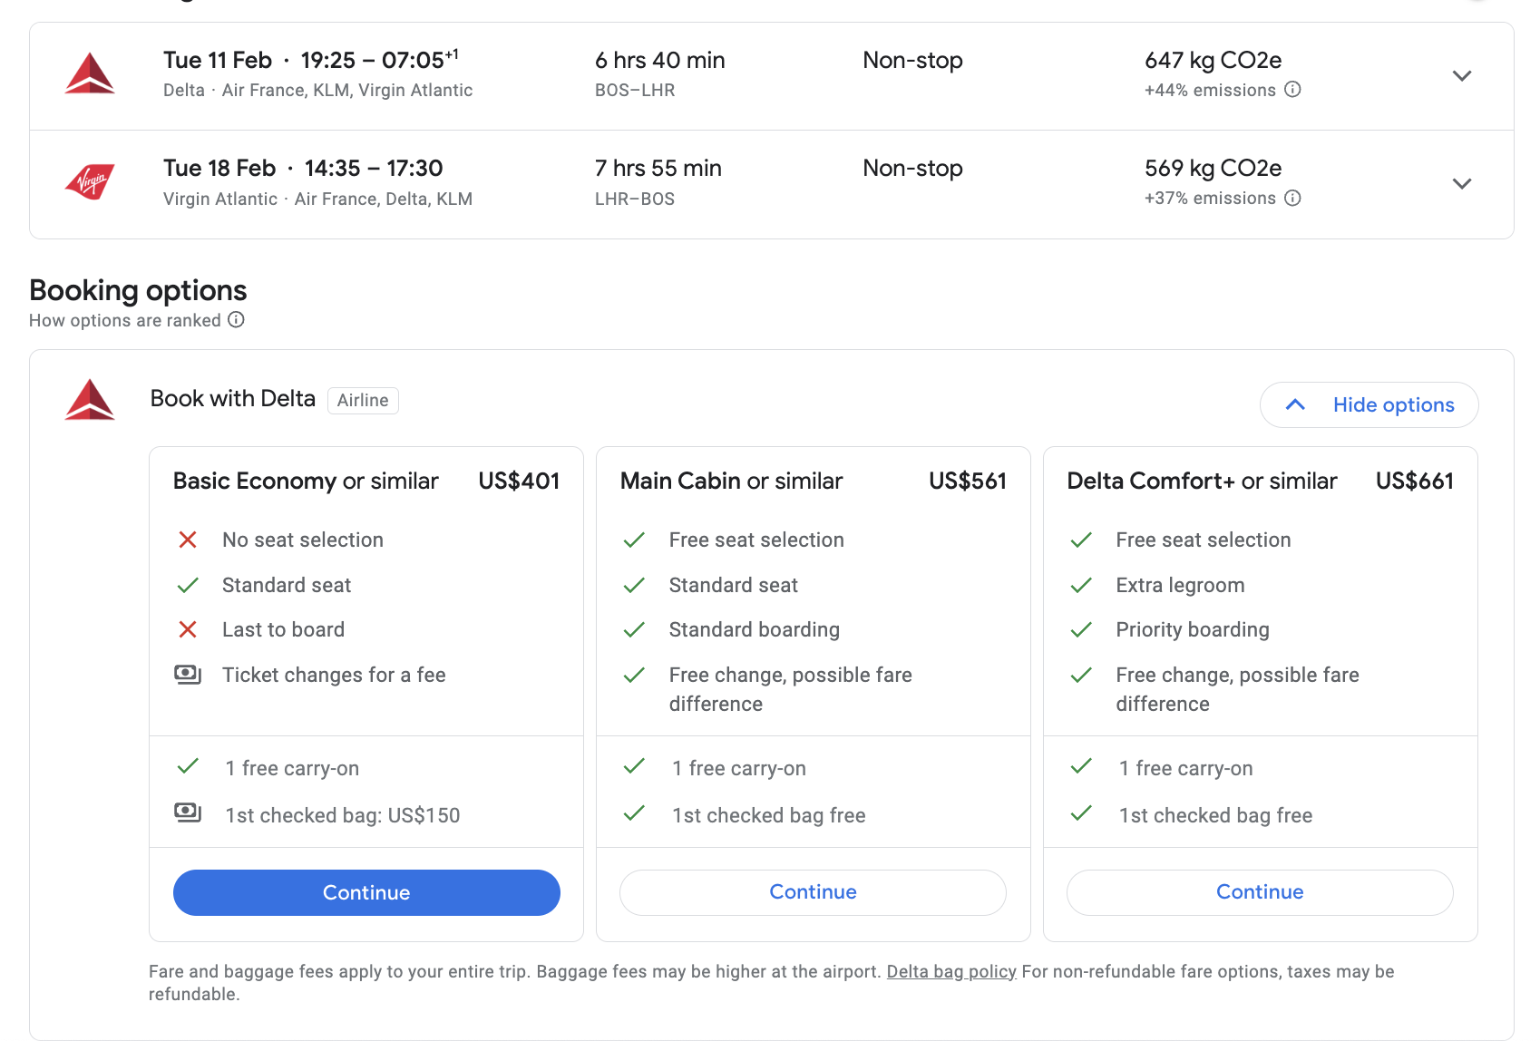Click the red X beside No seat selection
The image size is (1540, 1041).
[188, 540]
